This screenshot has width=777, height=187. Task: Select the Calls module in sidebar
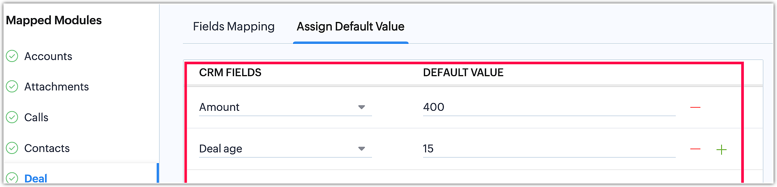36,118
